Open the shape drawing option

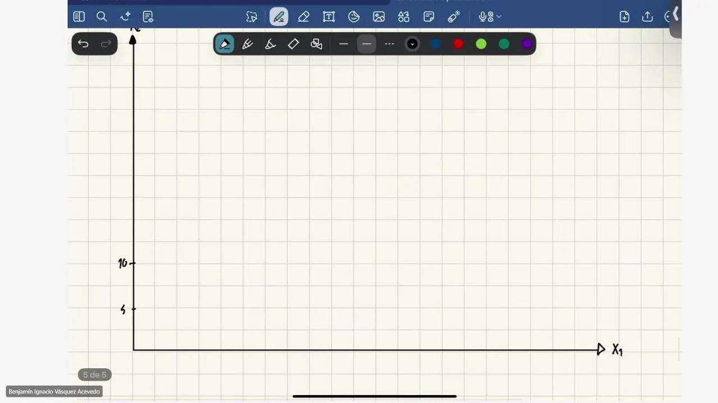(x=316, y=44)
